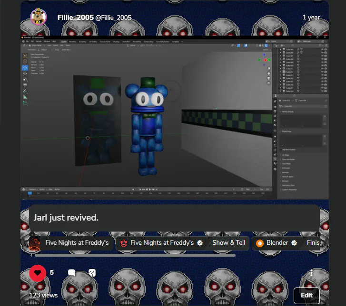
Task: Open the Global transform orientation dropdown
Action: click(x=133, y=46)
